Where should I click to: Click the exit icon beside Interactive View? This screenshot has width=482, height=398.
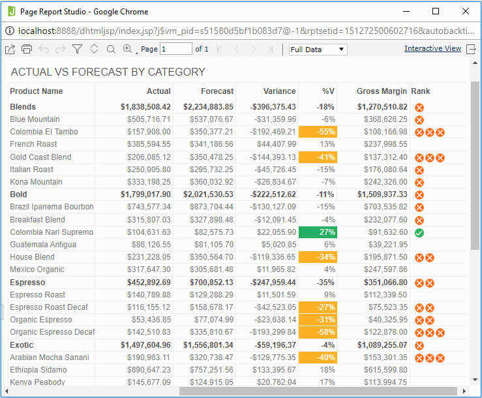pyautogui.click(x=471, y=49)
